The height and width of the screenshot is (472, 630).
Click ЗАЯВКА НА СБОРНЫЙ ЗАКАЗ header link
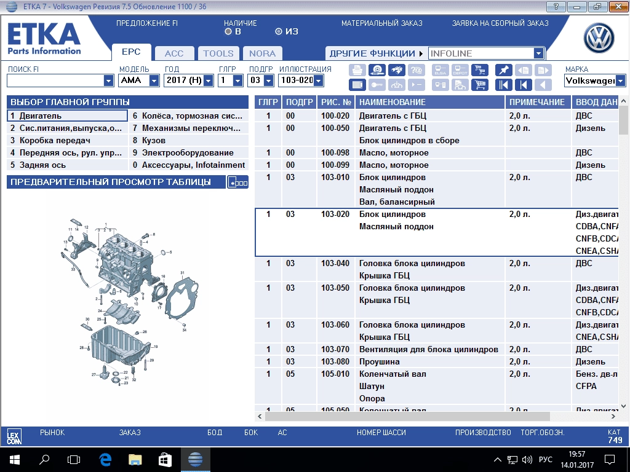500,23
